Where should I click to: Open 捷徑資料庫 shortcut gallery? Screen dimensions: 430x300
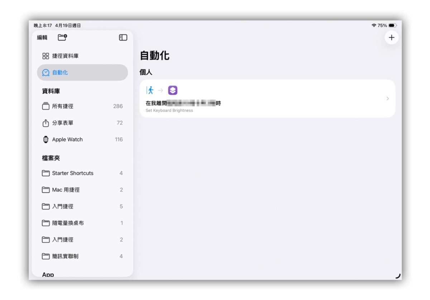click(x=82, y=56)
